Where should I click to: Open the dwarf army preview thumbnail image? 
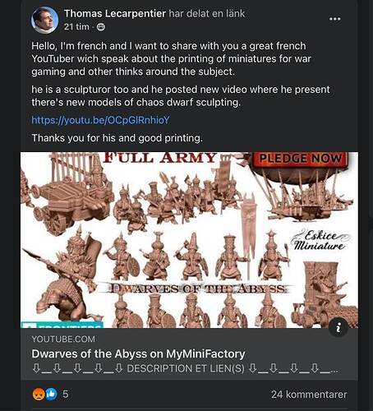189,240
